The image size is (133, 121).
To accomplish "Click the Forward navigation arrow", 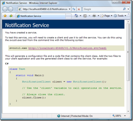I will click(11, 9).
